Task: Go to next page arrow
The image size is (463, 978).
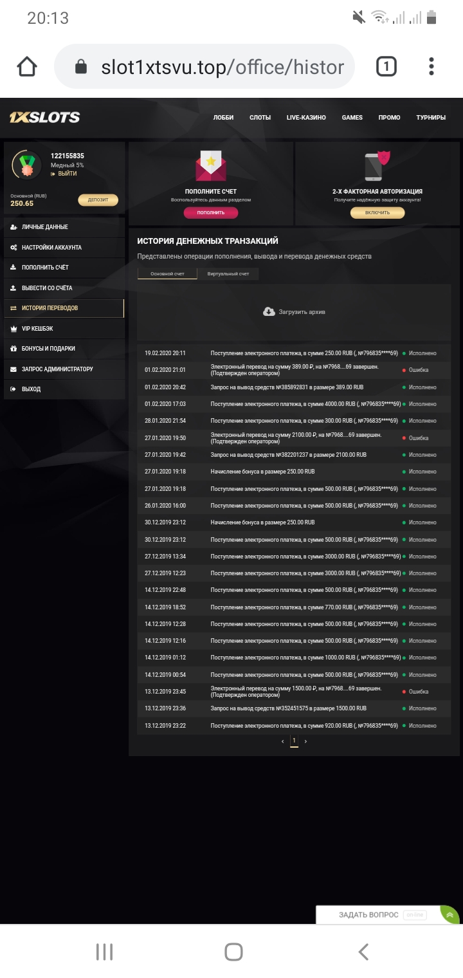Action: (x=305, y=741)
